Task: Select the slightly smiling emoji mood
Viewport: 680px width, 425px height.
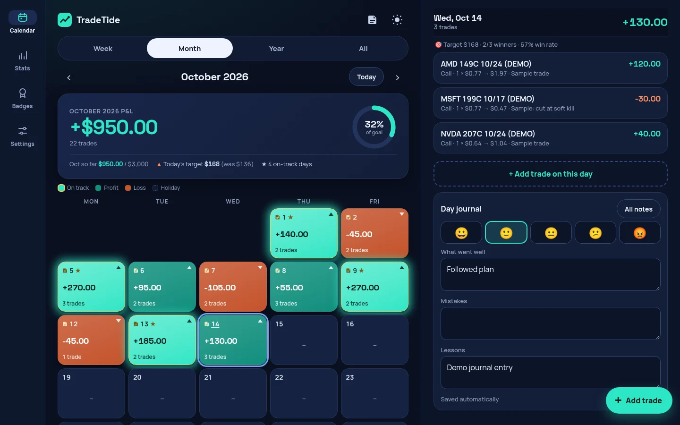Action: pos(506,232)
